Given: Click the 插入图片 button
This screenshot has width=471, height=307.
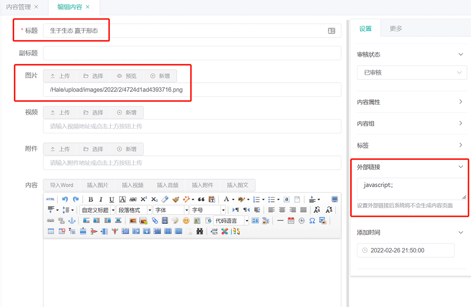Looking at the screenshot, I should (x=98, y=185).
